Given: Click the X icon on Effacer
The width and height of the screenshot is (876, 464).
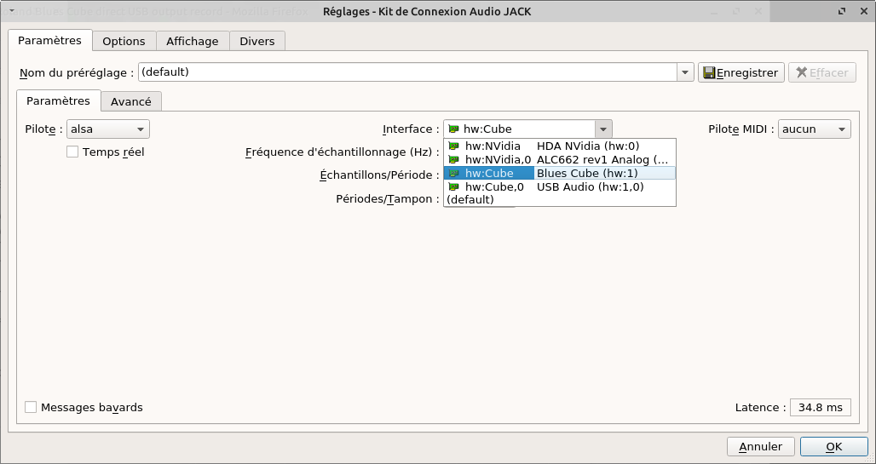Looking at the screenshot, I should click(801, 73).
